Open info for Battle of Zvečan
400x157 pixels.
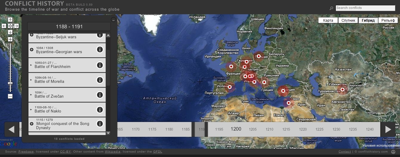pyautogui.click(x=100, y=95)
